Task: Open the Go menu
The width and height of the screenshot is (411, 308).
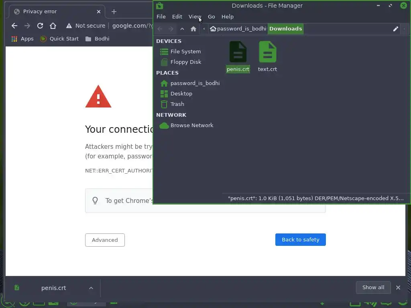Action: coord(211,17)
